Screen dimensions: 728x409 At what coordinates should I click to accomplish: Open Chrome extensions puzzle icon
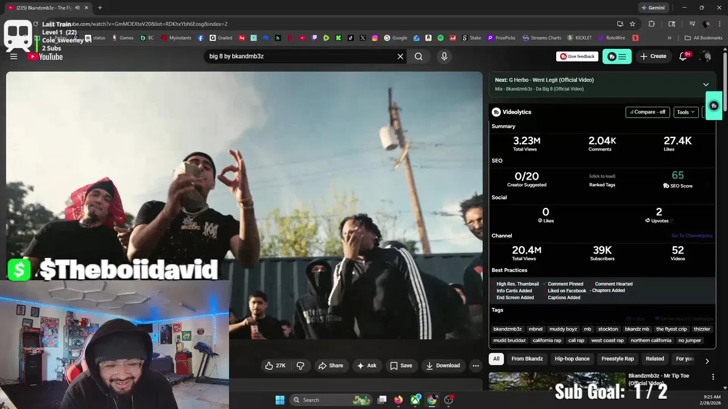coord(652,24)
